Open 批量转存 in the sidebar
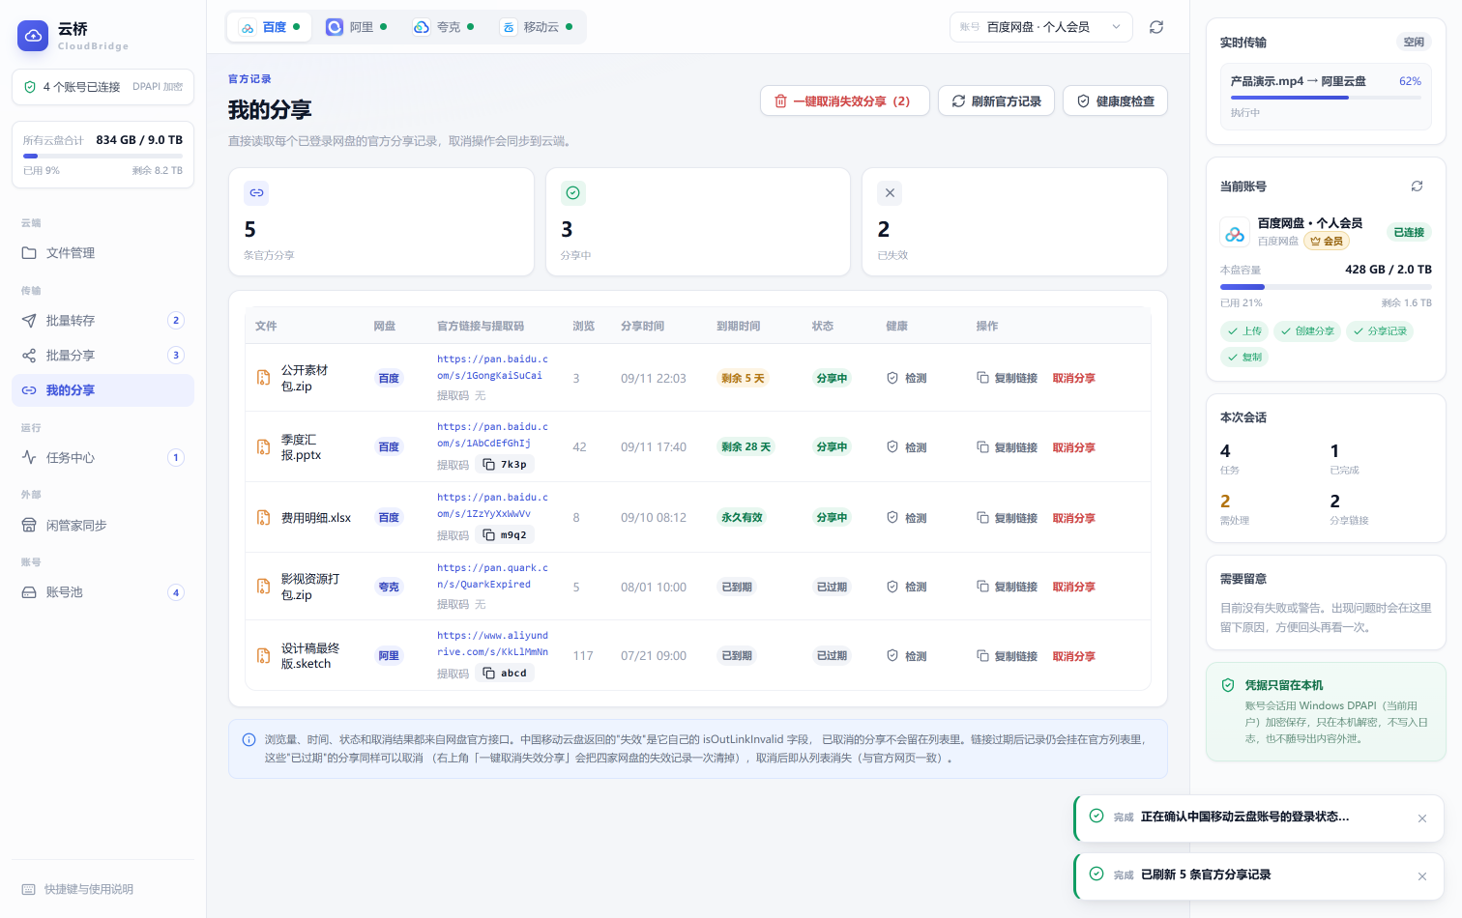Image resolution: width=1462 pixels, height=918 pixels. click(102, 321)
